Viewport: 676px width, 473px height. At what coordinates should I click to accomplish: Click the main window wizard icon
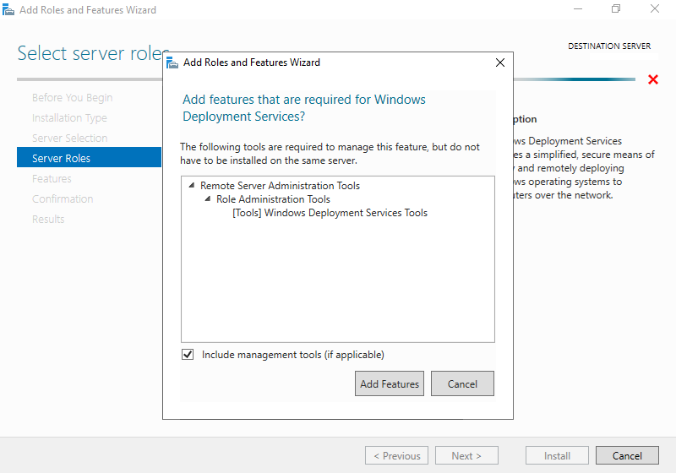pyautogui.click(x=8, y=9)
